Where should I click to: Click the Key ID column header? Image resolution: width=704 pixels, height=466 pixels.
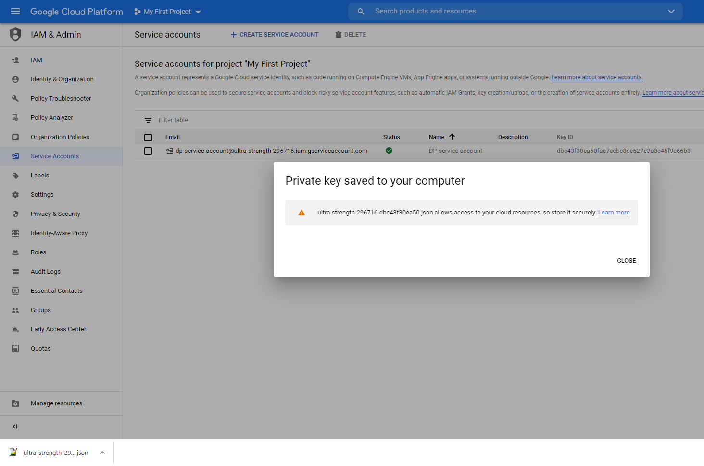(x=565, y=137)
